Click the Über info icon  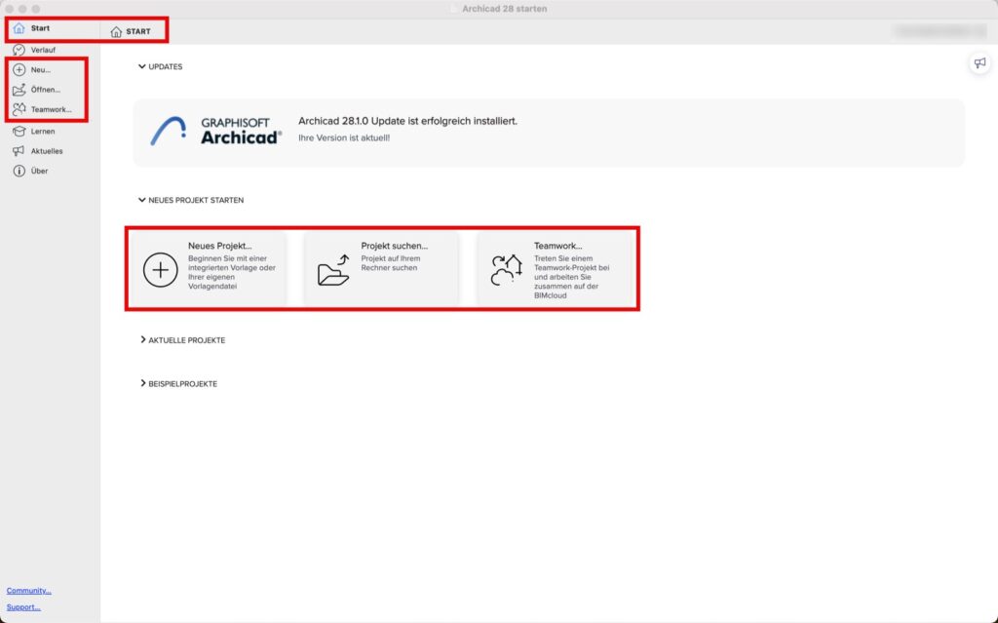[19, 171]
